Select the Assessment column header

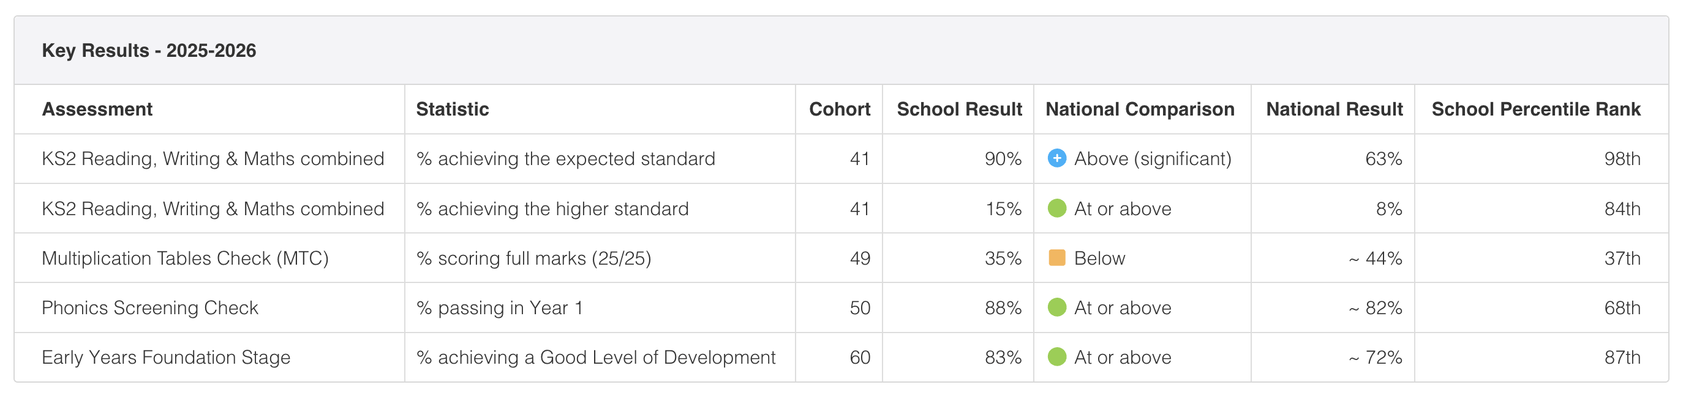pyautogui.click(x=97, y=109)
